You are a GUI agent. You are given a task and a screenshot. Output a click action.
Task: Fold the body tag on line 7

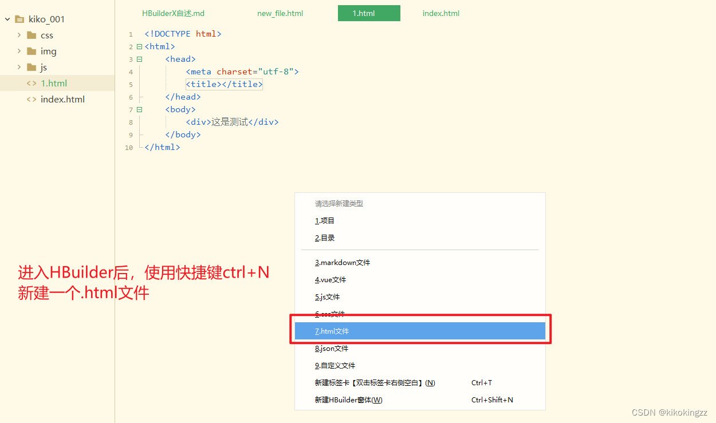139,110
